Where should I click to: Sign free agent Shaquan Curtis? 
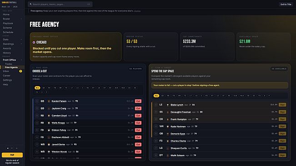tap(282, 148)
